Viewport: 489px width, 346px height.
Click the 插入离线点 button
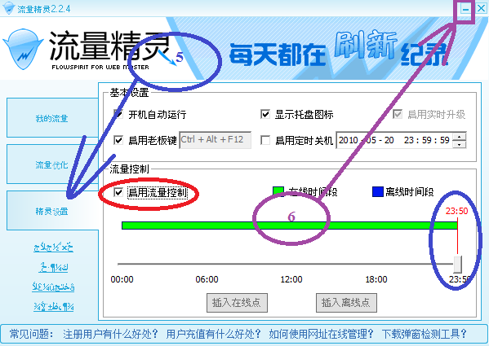(346, 303)
